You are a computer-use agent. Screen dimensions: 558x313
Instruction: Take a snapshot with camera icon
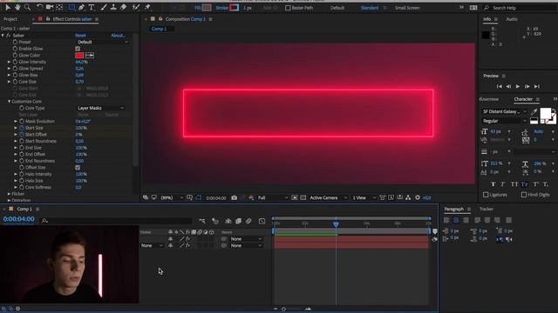(234, 197)
